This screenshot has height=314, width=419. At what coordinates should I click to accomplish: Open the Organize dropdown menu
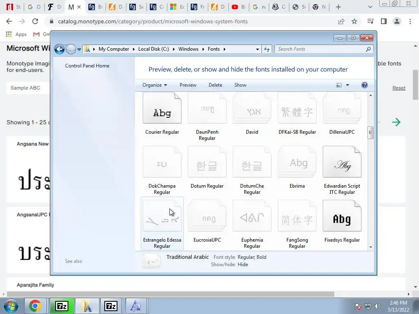tap(155, 85)
